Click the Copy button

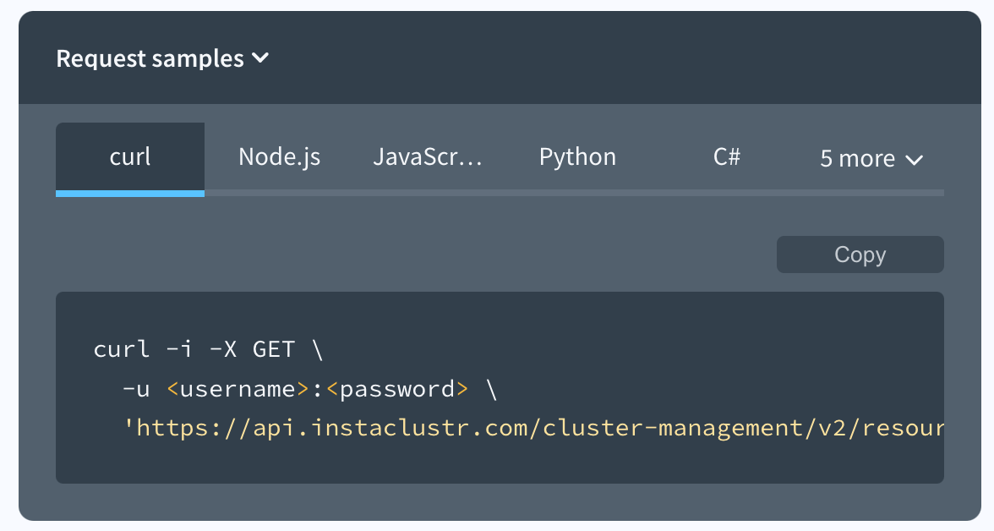pos(860,254)
